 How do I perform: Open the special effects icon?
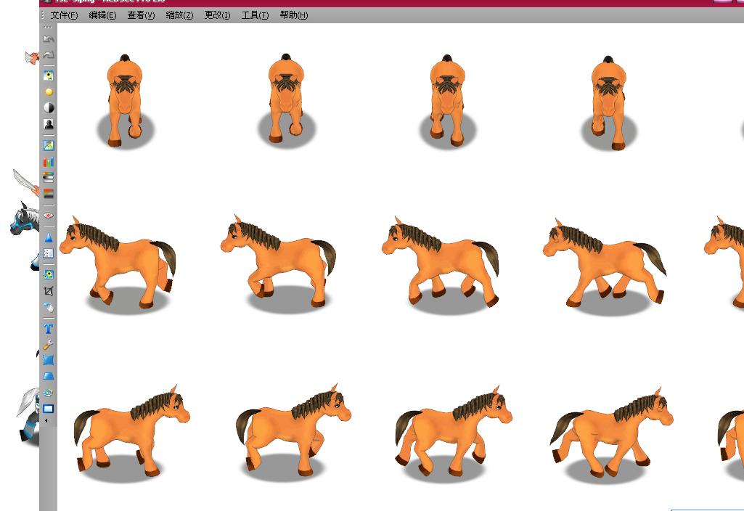pos(49,393)
